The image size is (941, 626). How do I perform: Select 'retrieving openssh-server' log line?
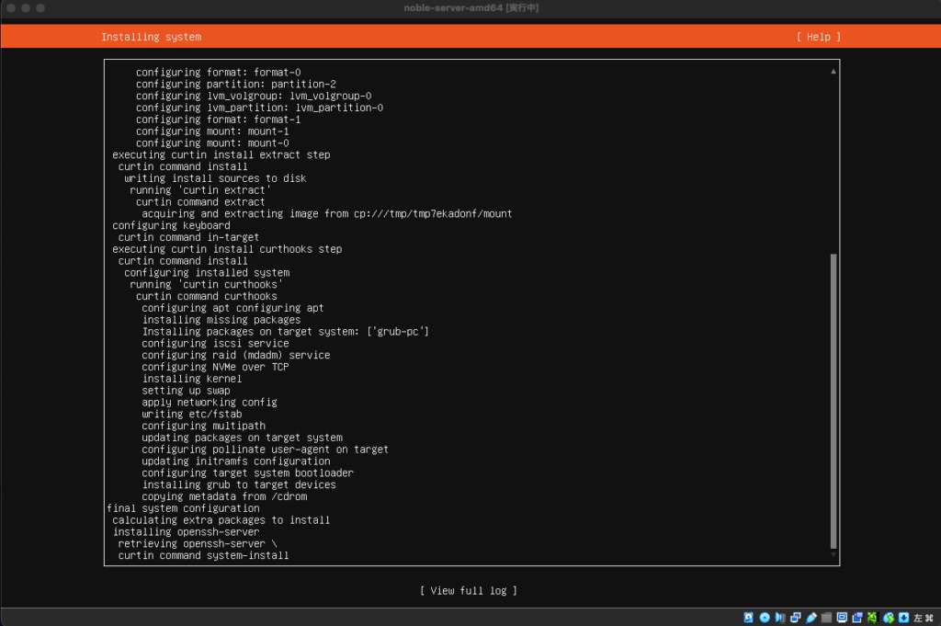click(x=198, y=544)
